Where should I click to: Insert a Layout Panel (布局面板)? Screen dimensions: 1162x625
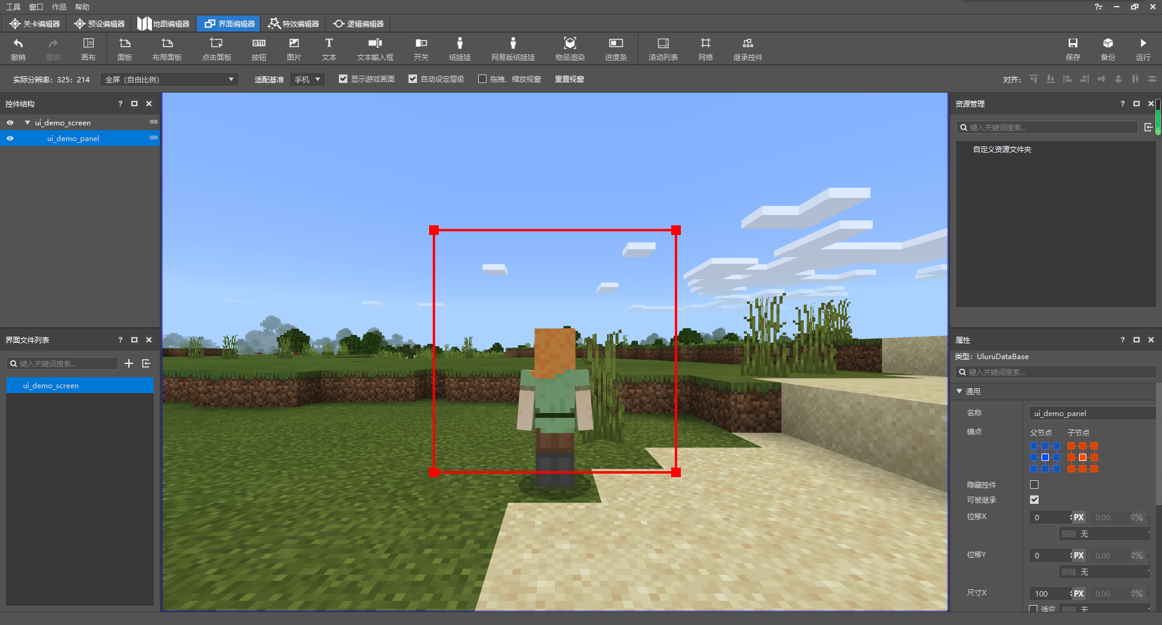[167, 49]
